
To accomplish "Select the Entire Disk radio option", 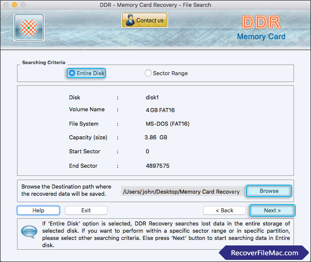I will 86,73.
